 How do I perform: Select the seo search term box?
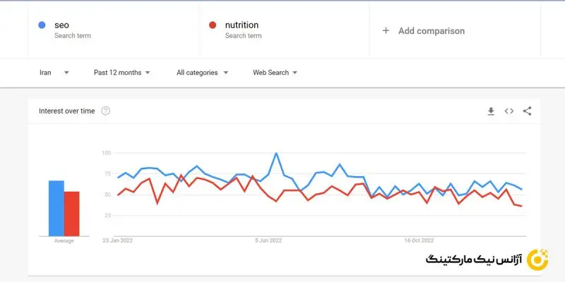point(113,30)
